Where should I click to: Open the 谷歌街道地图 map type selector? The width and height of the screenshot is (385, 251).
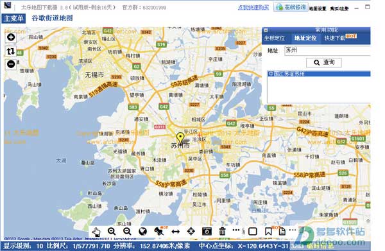click(x=52, y=18)
